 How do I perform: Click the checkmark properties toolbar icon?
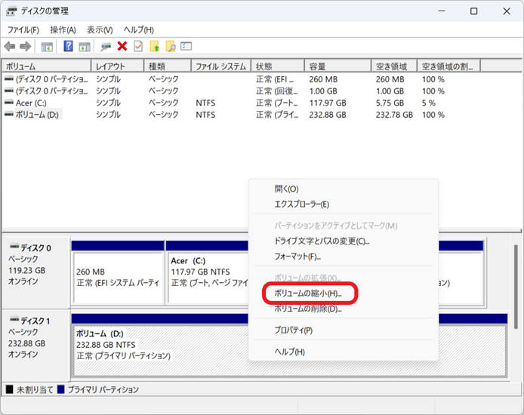click(x=137, y=47)
